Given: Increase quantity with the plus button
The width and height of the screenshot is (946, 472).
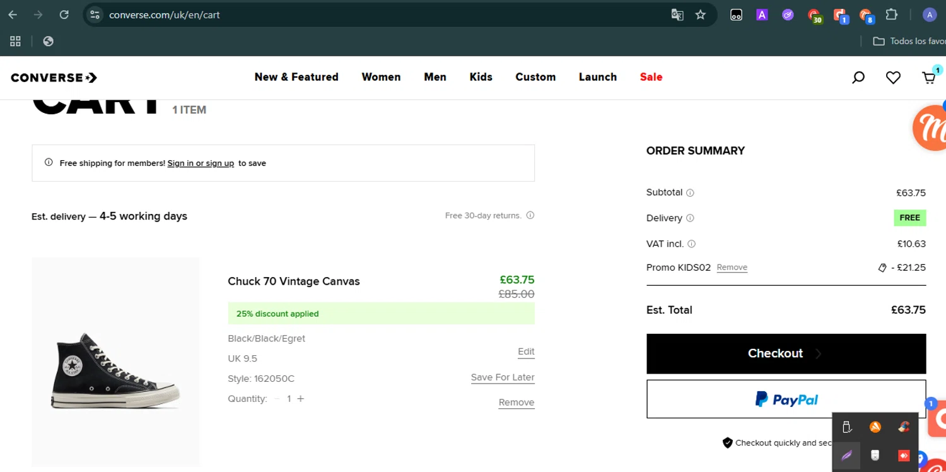Looking at the screenshot, I should (301, 399).
